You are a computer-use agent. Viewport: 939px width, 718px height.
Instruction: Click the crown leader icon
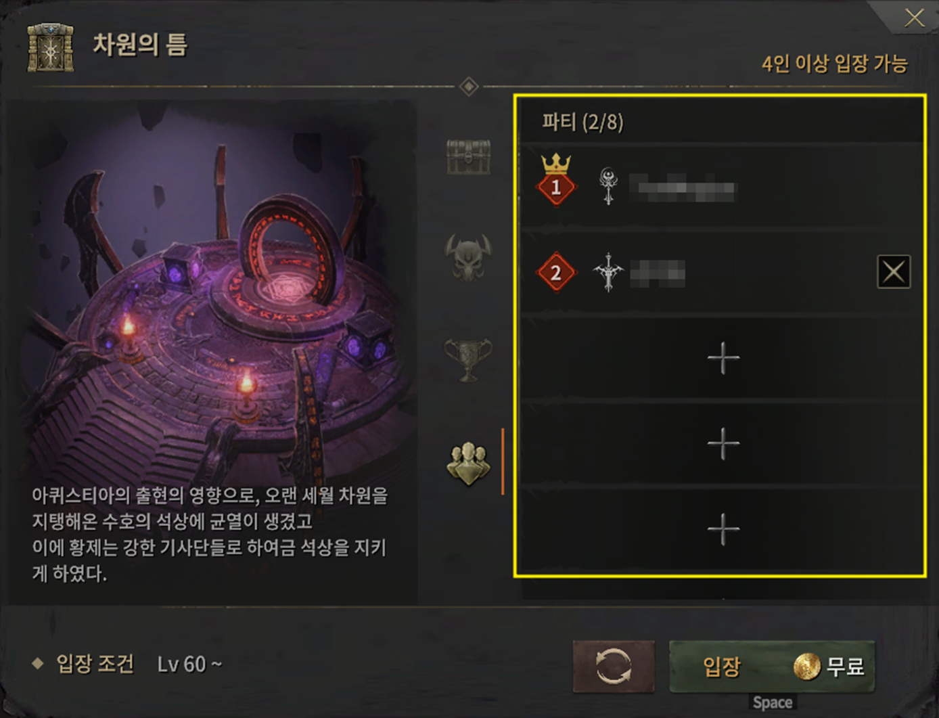(556, 163)
